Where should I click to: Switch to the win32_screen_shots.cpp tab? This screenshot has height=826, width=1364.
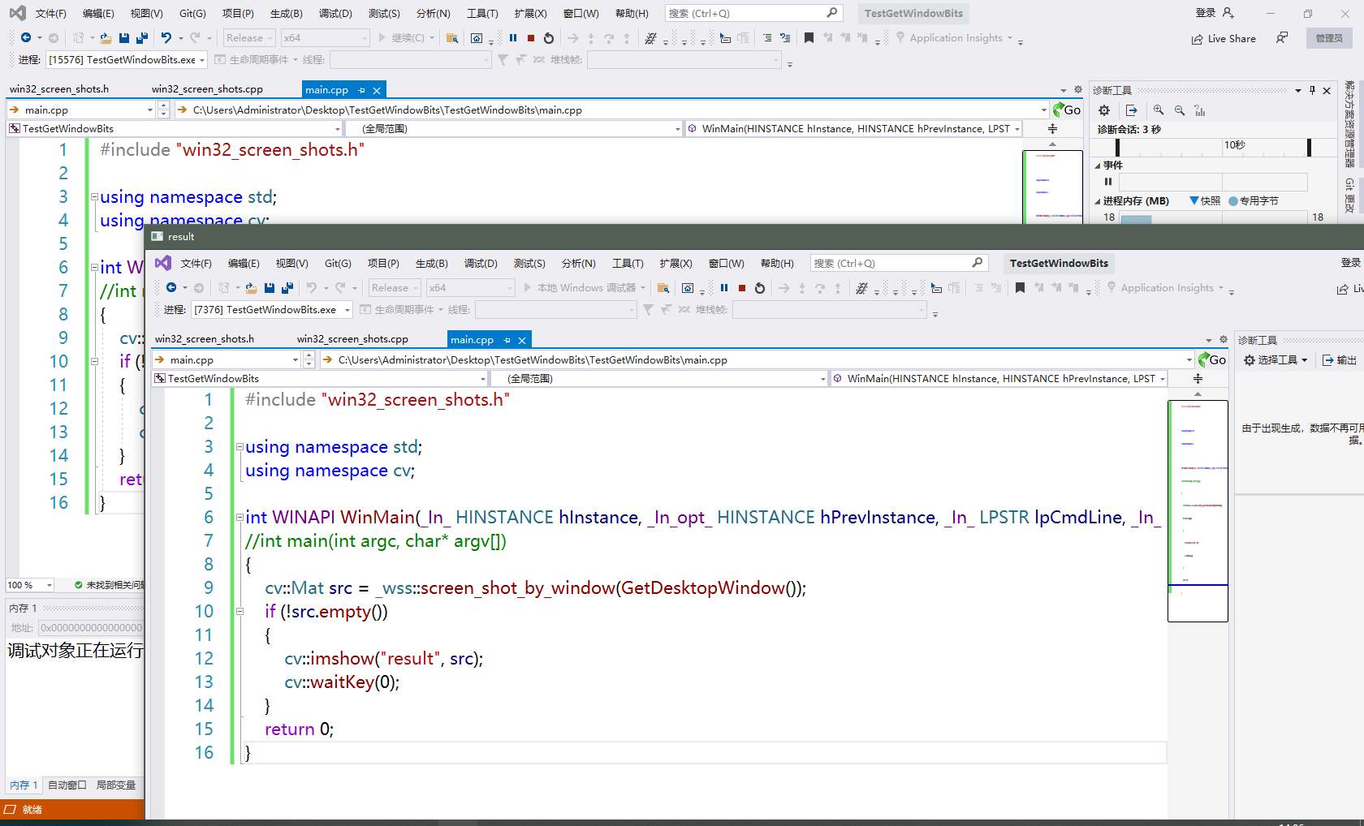pos(207,88)
